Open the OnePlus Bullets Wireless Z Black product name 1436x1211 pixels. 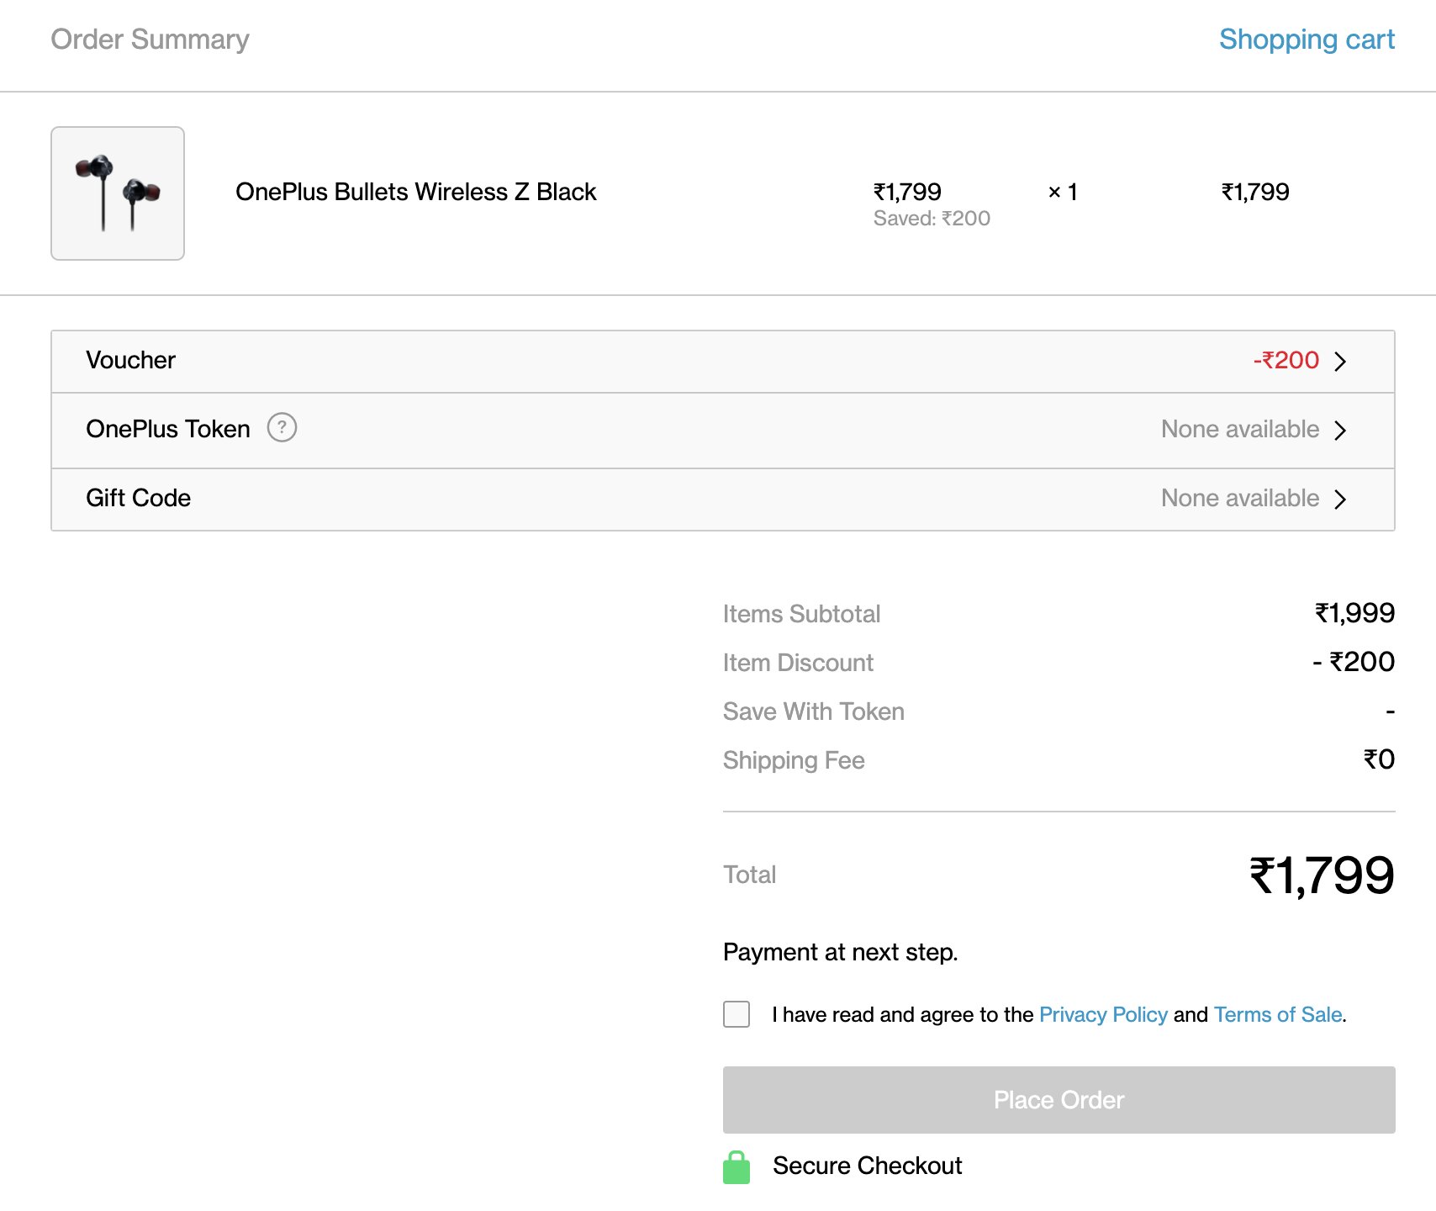(x=415, y=192)
